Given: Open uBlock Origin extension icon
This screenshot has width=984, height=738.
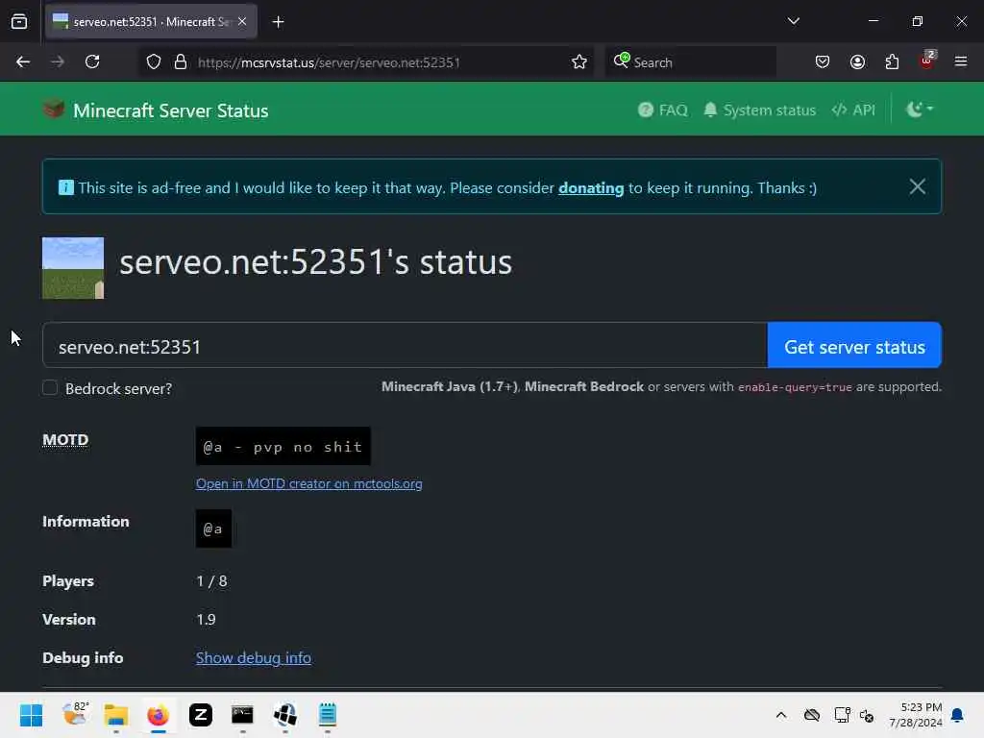Looking at the screenshot, I should pyautogui.click(x=927, y=61).
